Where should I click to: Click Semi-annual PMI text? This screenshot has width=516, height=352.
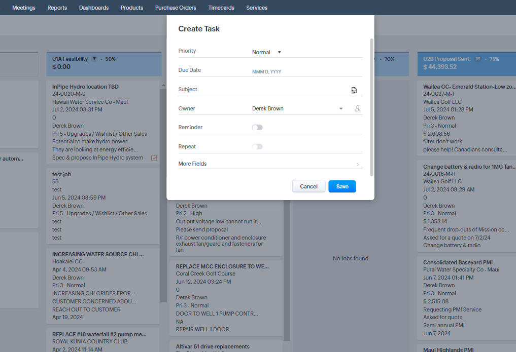(x=444, y=325)
